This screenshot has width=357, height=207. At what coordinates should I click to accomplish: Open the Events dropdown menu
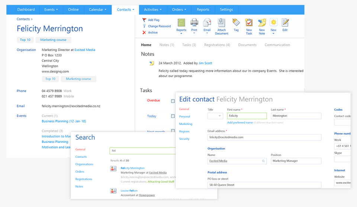point(51,10)
